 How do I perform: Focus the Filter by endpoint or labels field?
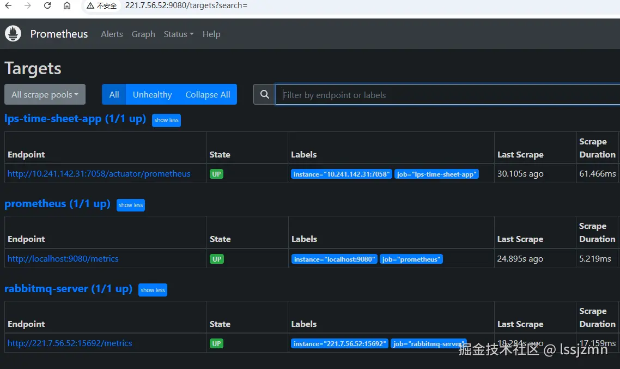pyautogui.click(x=448, y=94)
